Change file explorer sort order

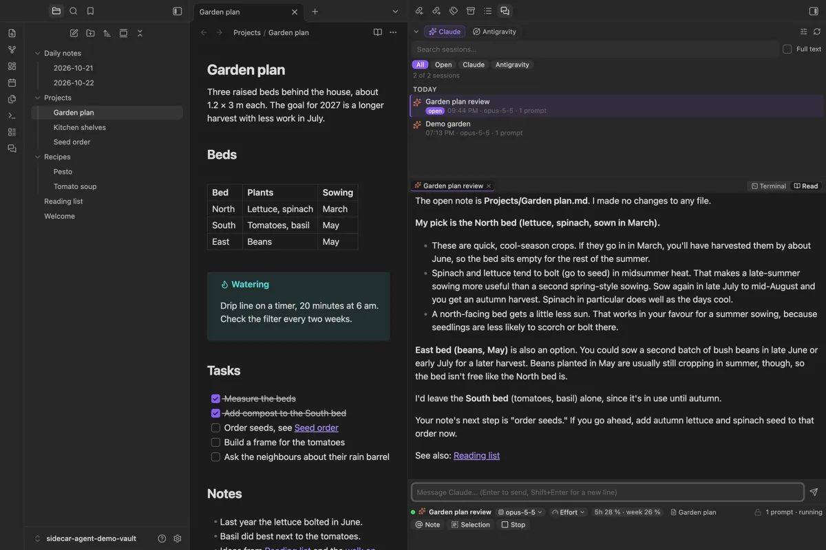click(107, 33)
